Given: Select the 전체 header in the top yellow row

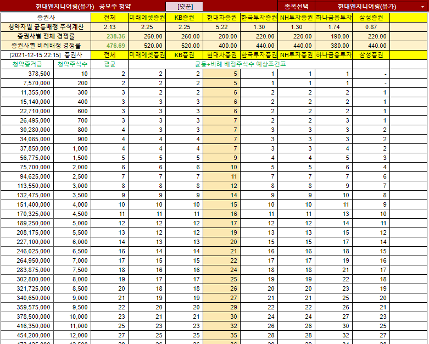Looking at the screenshot, I should pos(110,18).
